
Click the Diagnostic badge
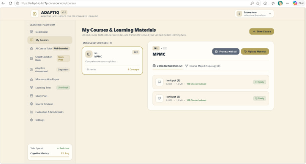[63, 70]
